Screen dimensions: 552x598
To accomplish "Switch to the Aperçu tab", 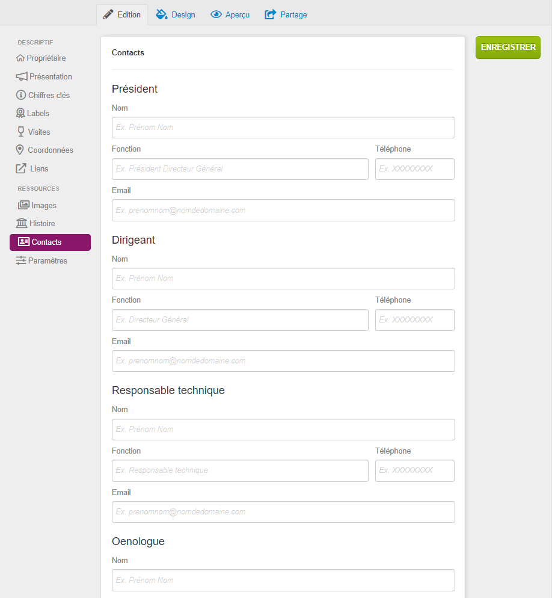I will point(230,14).
